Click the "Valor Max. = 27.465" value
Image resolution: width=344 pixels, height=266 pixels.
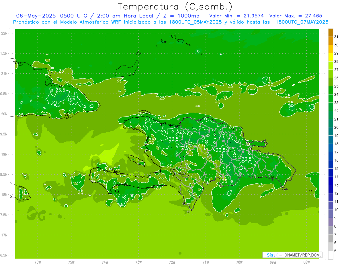(295, 16)
